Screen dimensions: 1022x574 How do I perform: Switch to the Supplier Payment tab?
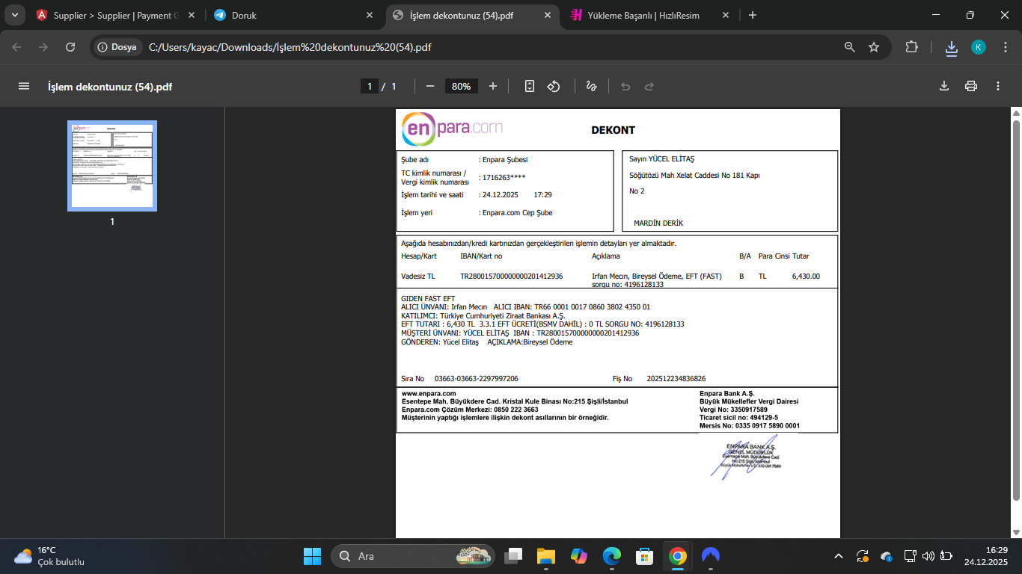click(x=115, y=15)
